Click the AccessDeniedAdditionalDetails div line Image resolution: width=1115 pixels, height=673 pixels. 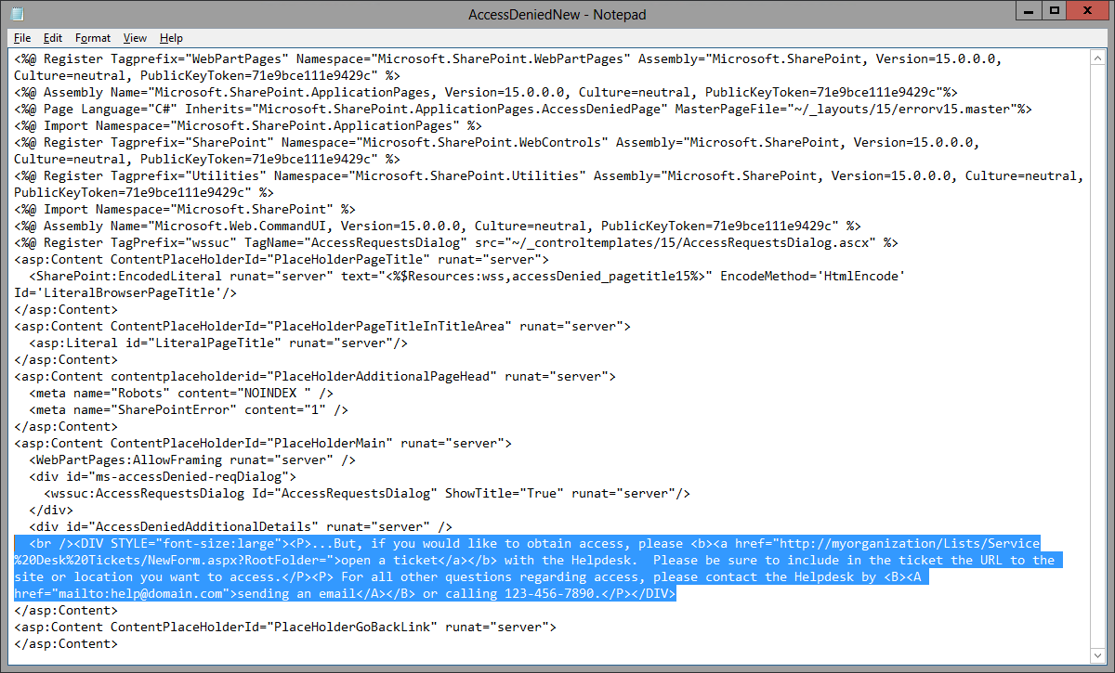pos(241,526)
